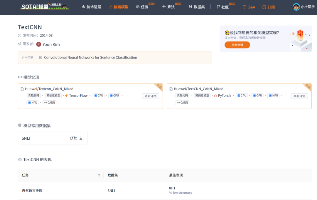
Task: Open 检索模型 via the search icon
Action: coord(111,6)
